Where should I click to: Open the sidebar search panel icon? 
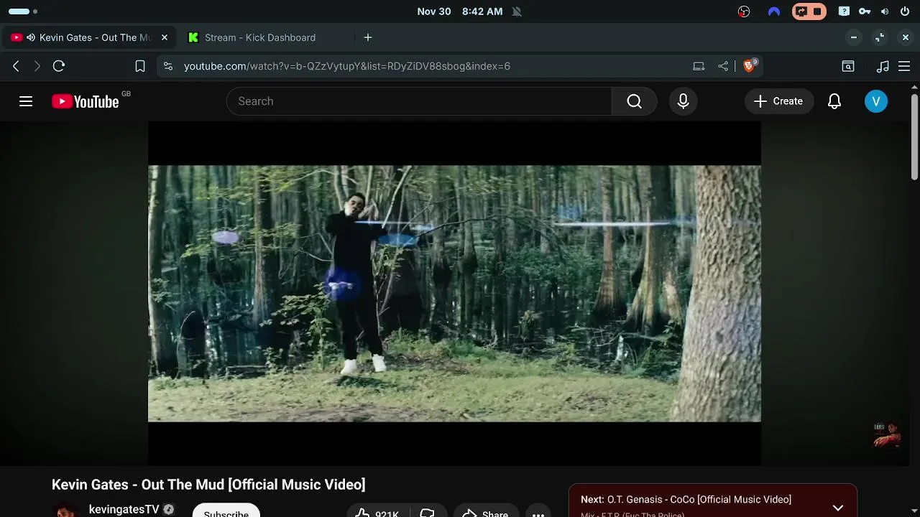(848, 66)
